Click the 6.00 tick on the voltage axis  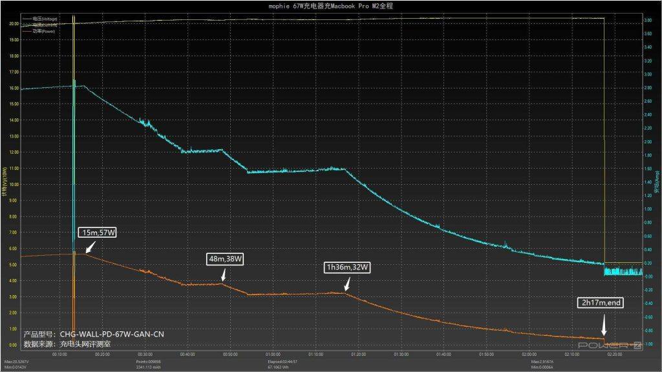coord(14,249)
